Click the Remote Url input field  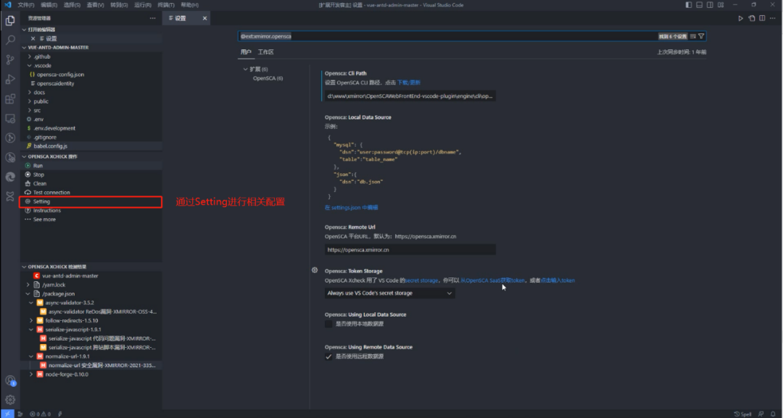[x=410, y=250]
